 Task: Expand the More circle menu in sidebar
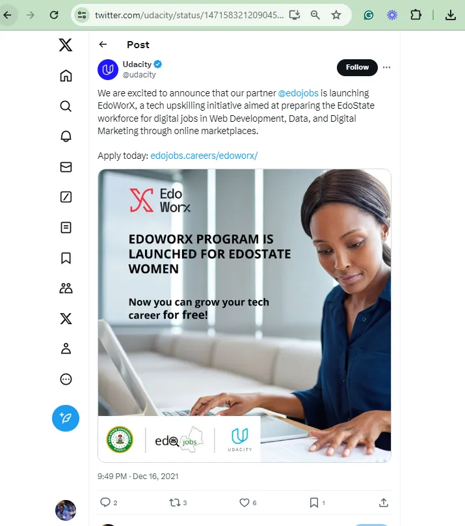66,379
